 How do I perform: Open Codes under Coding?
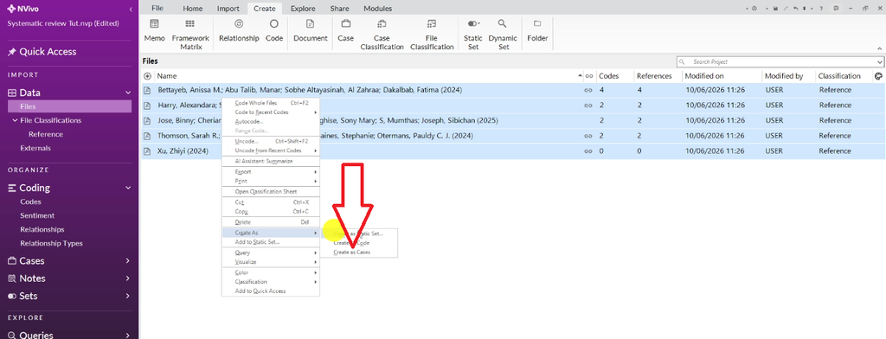(30, 201)
